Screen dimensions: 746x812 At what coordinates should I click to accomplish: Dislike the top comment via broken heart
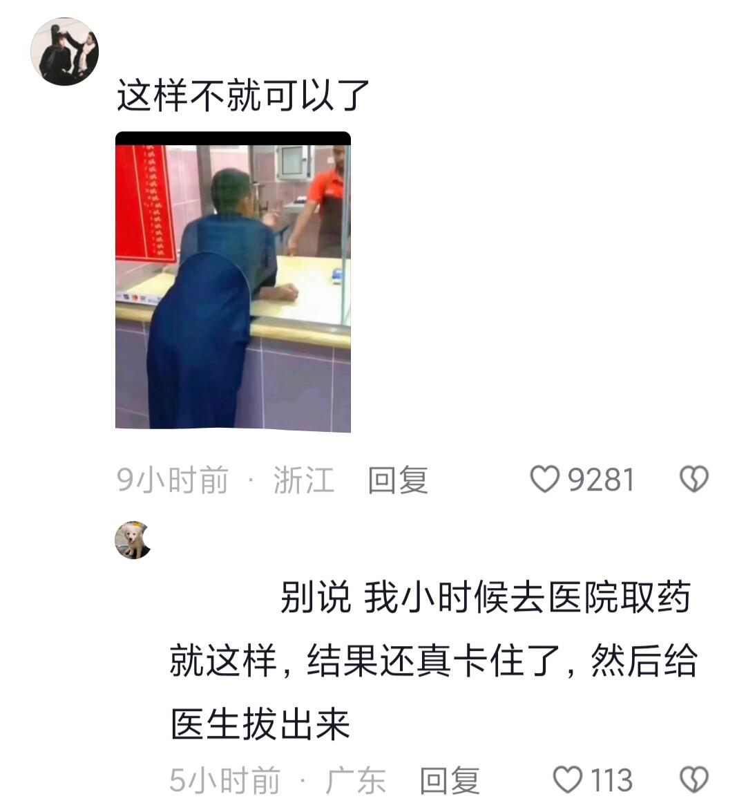coord(694,479)
